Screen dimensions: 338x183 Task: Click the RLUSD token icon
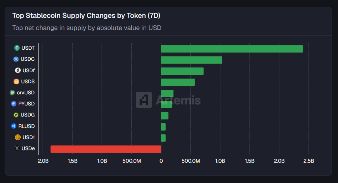pos(14,126)
